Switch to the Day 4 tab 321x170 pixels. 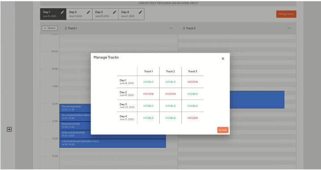131,14
